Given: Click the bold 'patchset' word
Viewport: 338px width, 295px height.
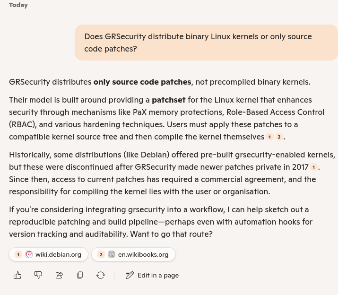Looking at the screenshot, I should pyautogui.click(x=168, y=100).
